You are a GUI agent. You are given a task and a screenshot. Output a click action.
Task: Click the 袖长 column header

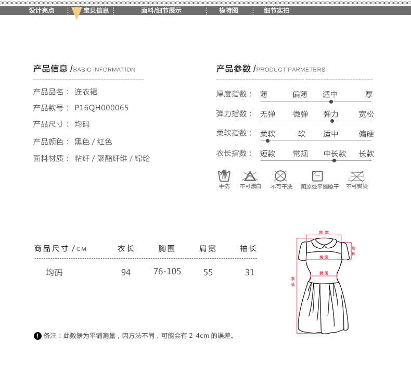(248, 248)
